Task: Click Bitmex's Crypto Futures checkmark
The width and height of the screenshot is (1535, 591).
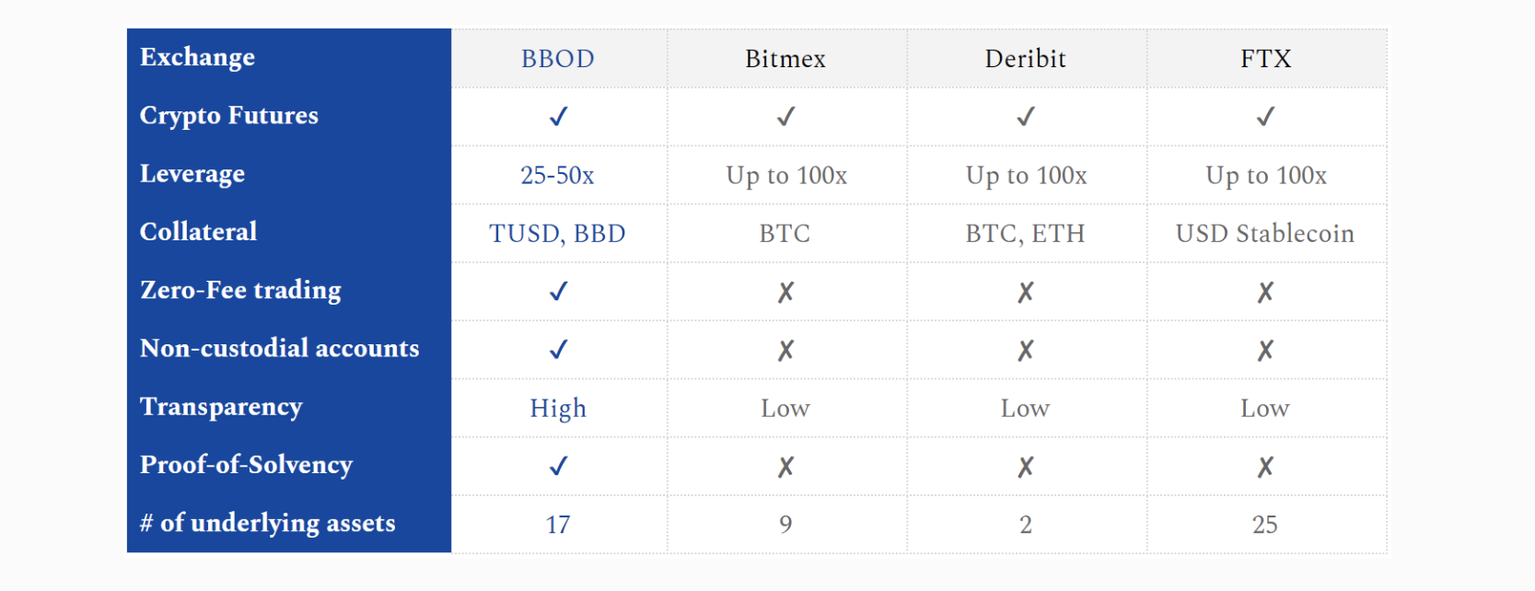Action: 785,117
